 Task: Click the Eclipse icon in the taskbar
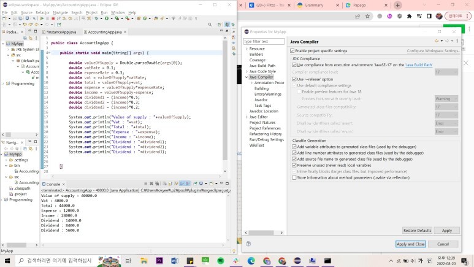[297, 261]
